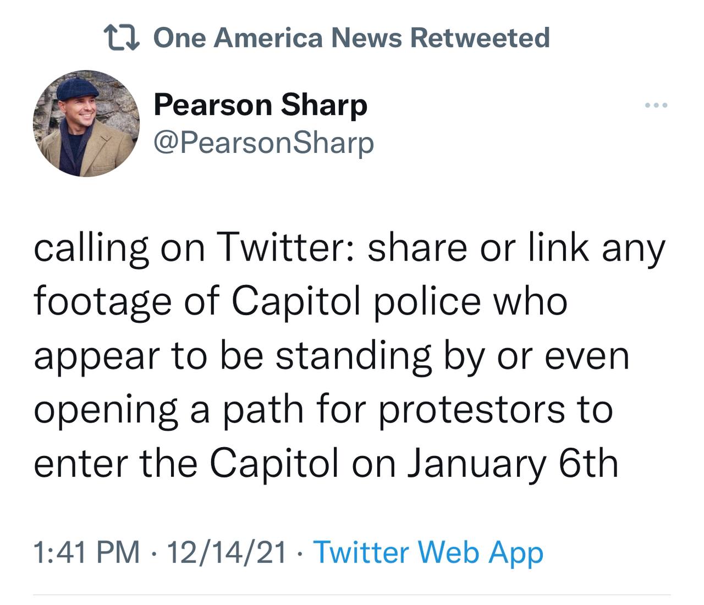
Task: Click "Capitol police" in the tweet body
Action: (356, 301)
